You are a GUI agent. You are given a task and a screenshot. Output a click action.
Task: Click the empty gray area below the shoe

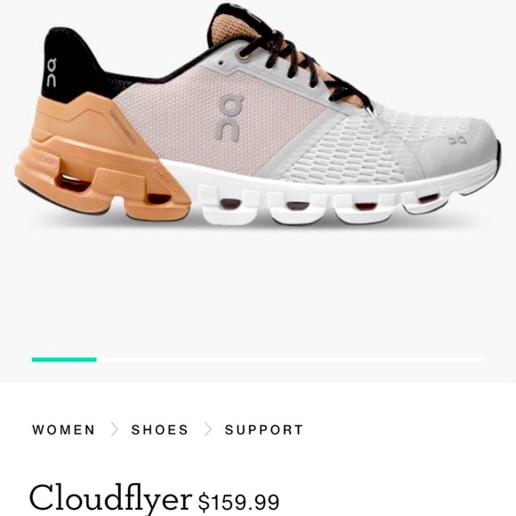pyautogui.click(x=258, y=290)
